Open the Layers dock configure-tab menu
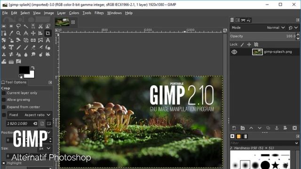Screen dimensions: 301x169 tap(298, 20)
